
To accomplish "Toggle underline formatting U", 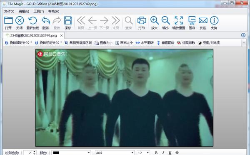I will pyautogui.click(x=170, y=153).
